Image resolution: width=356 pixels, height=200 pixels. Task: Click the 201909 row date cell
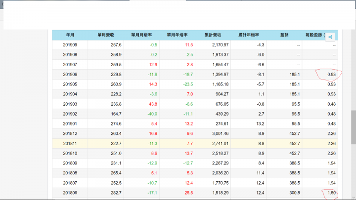70,45
